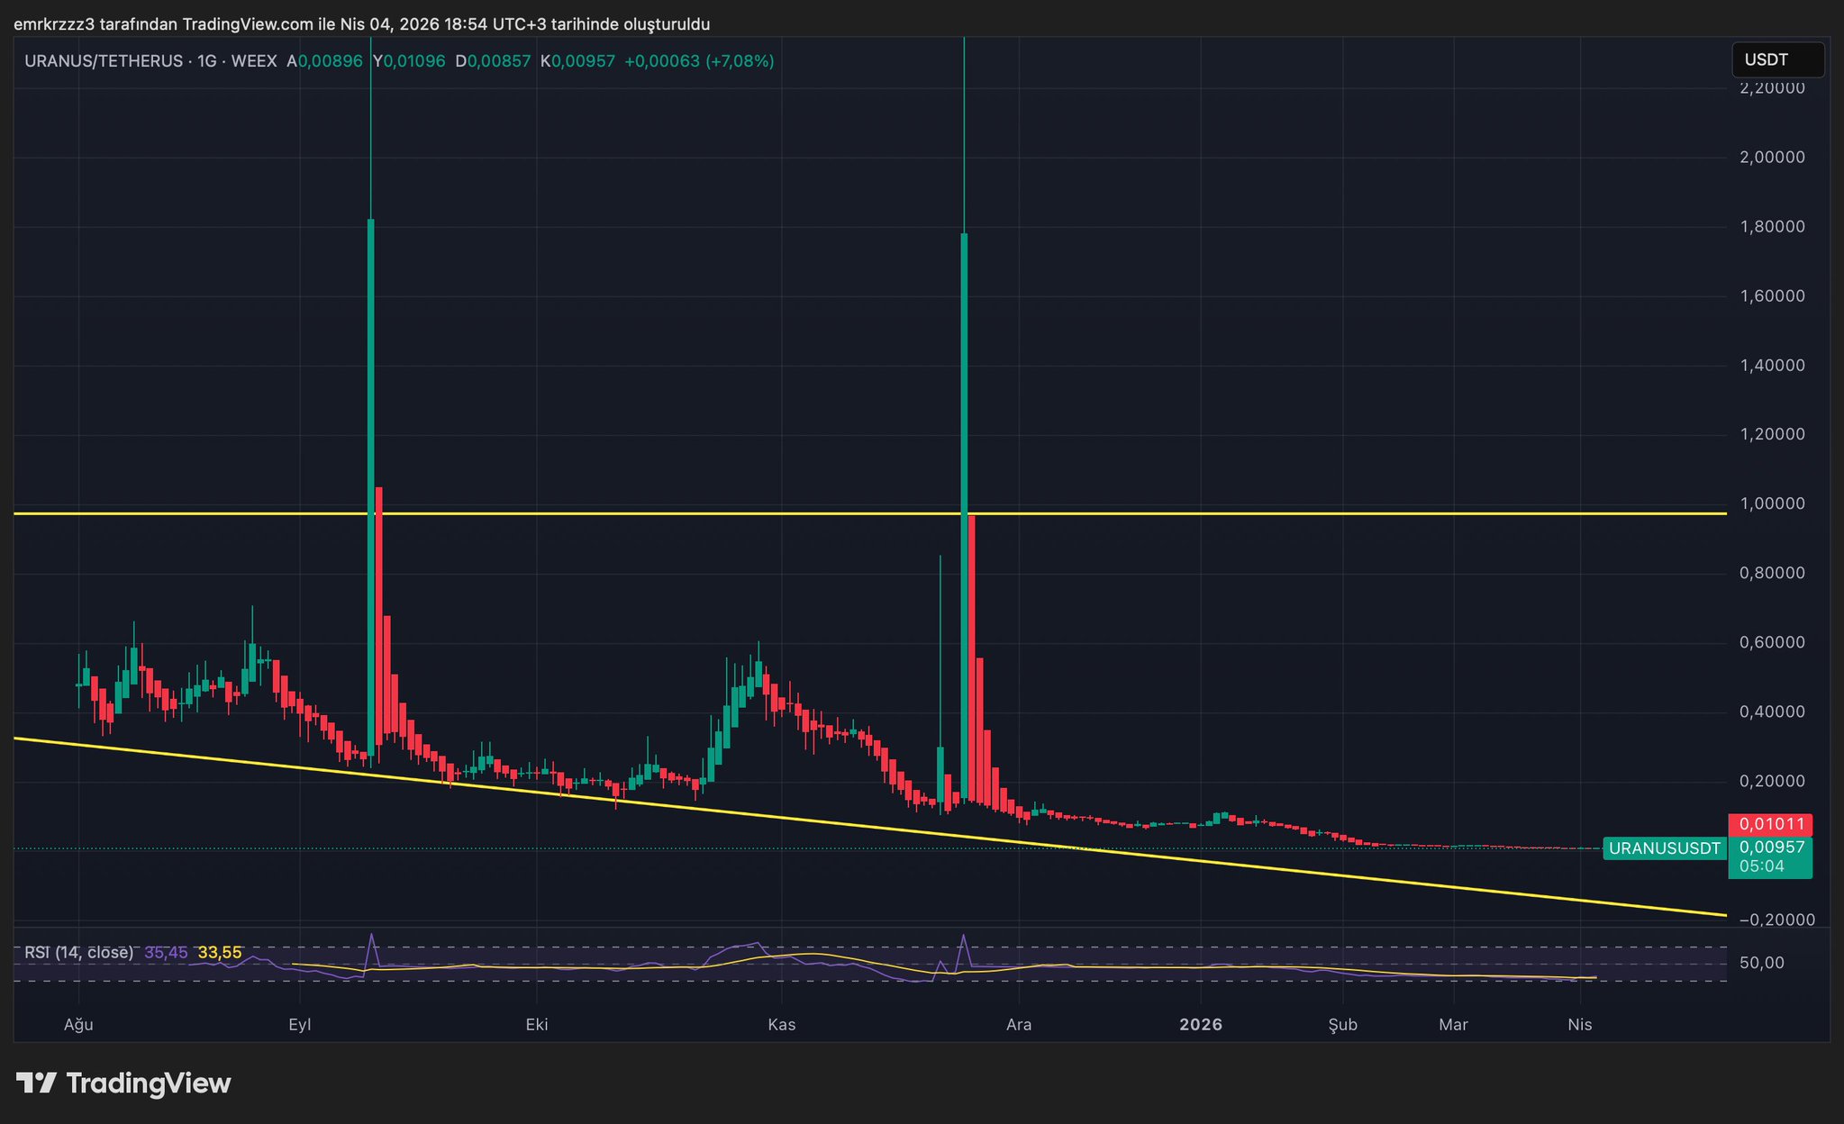Click the red 0,01011 price label
1844x1124 pixels.
(x=1769, y=824)
